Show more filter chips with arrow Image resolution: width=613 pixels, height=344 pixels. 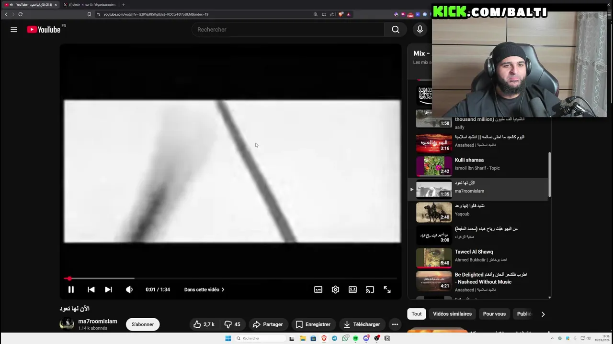point(543,314)
